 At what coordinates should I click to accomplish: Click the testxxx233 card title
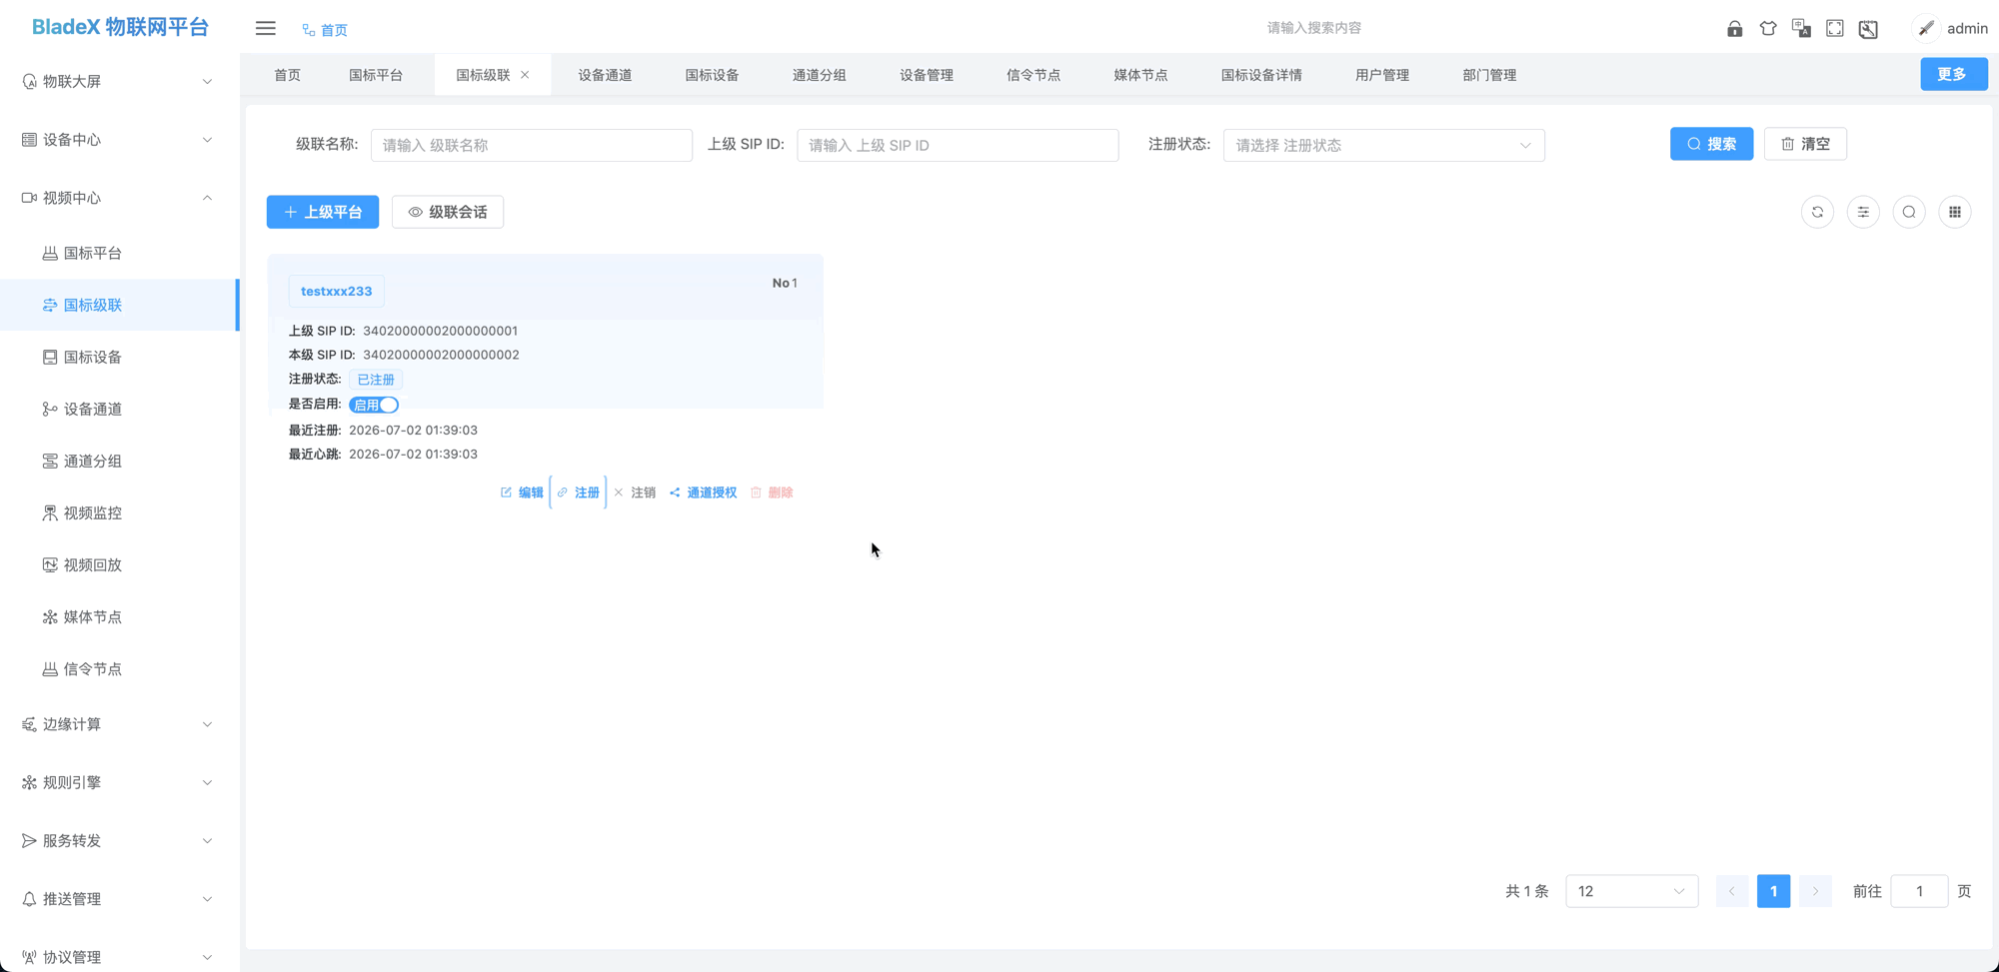click(336, 291)
